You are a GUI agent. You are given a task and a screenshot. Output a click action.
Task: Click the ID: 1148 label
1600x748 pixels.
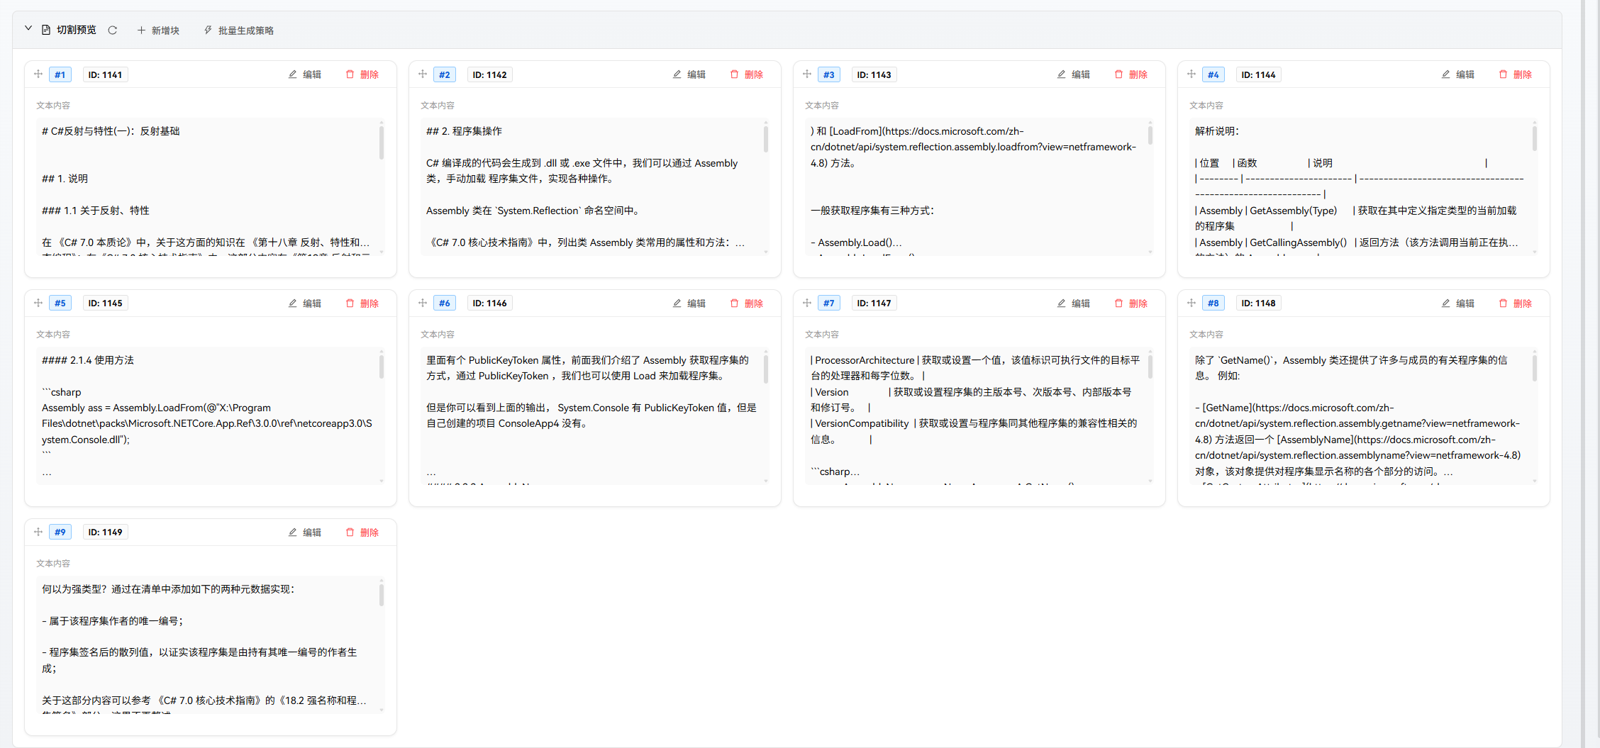click(x=1258, y=303)
